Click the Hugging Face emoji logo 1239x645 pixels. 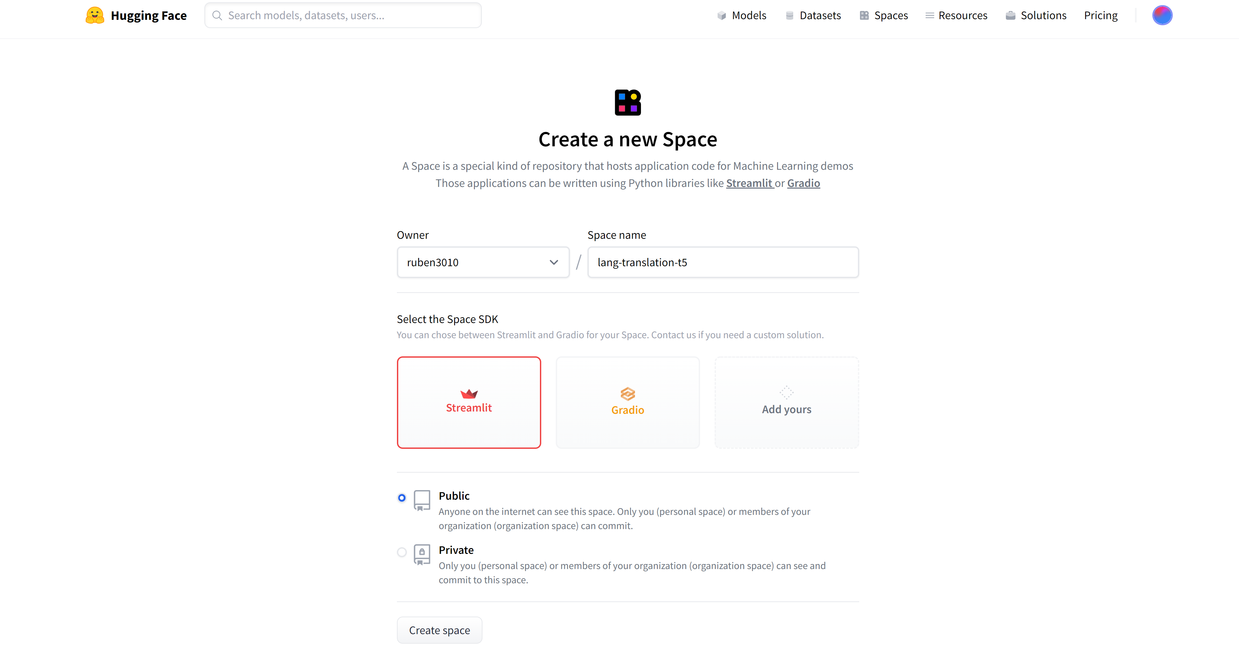click(95, 16)
